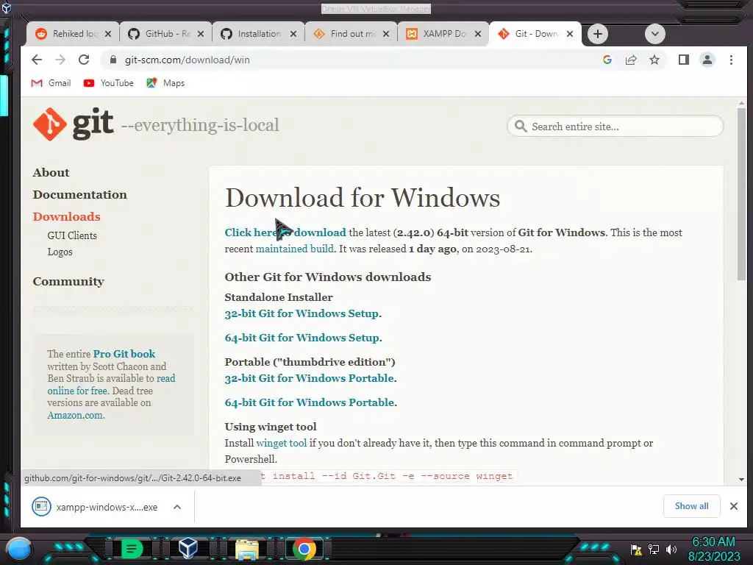Open a new tab with plus button
The image size is (753, 565).
pos(597,34)
